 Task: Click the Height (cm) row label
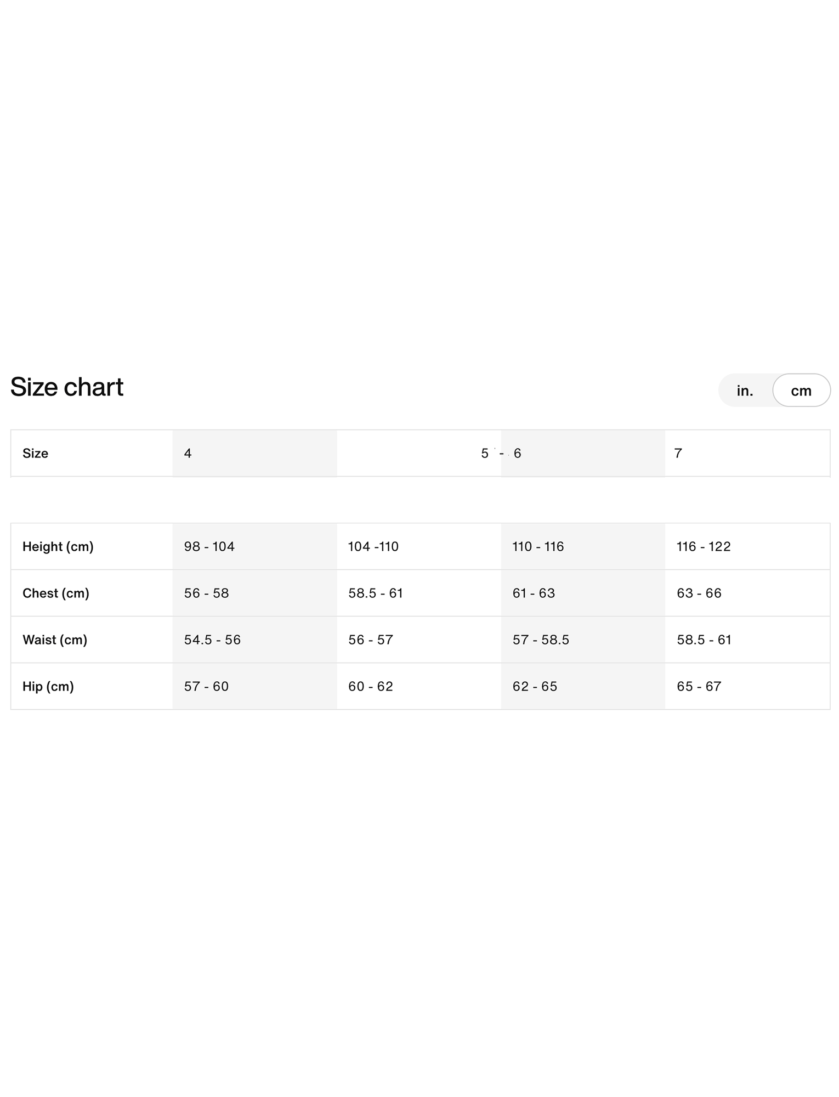58,546
